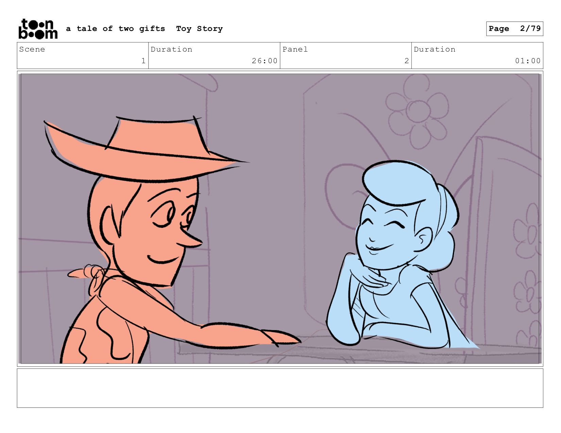Image resolution: width=561 pixels, height=433 pixels.
Task: Click the 'Toy Story' title text
Action: (x=200, y=29)
